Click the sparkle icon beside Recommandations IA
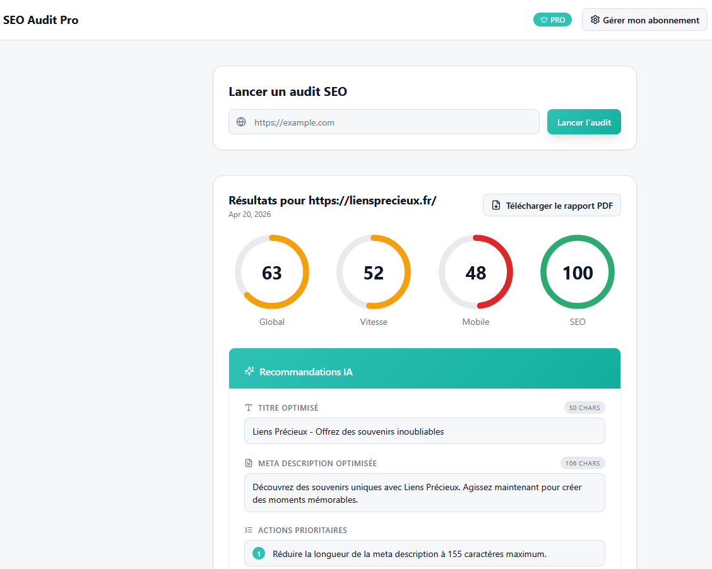The height and width of the screenshot is (569, 712). pyautogui.click(x=249, y=371)
